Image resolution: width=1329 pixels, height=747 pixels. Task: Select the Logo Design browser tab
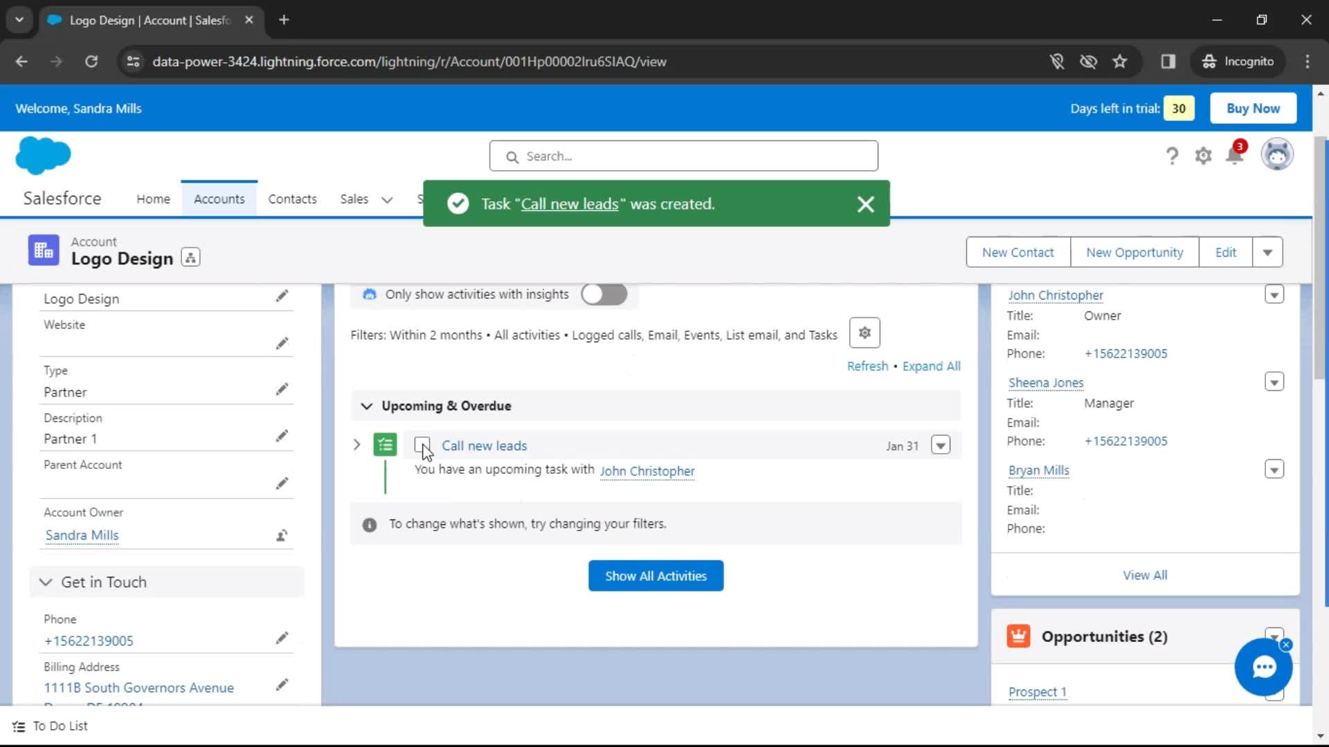[x=150, y=20]
